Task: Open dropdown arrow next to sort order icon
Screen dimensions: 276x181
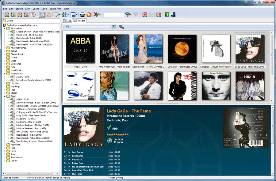Action: (x=68, y=15)
